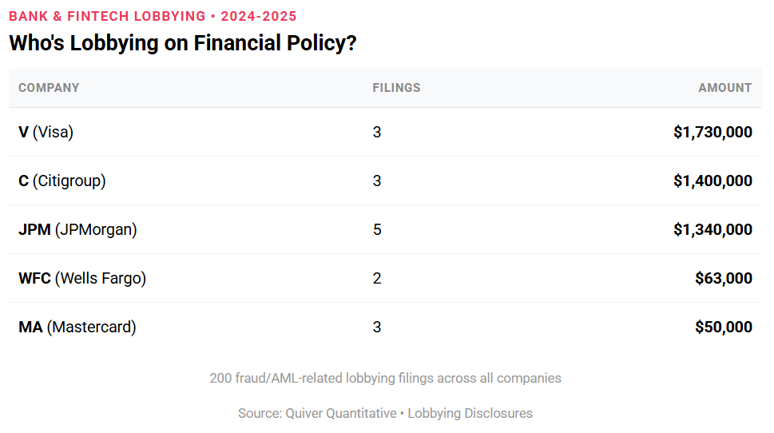Click Visa's filings count of 3
774x433 pixels.
[377, 132]
